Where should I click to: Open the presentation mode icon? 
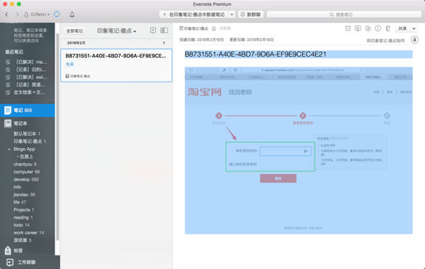pyautogui.click(x=358, y=28)
